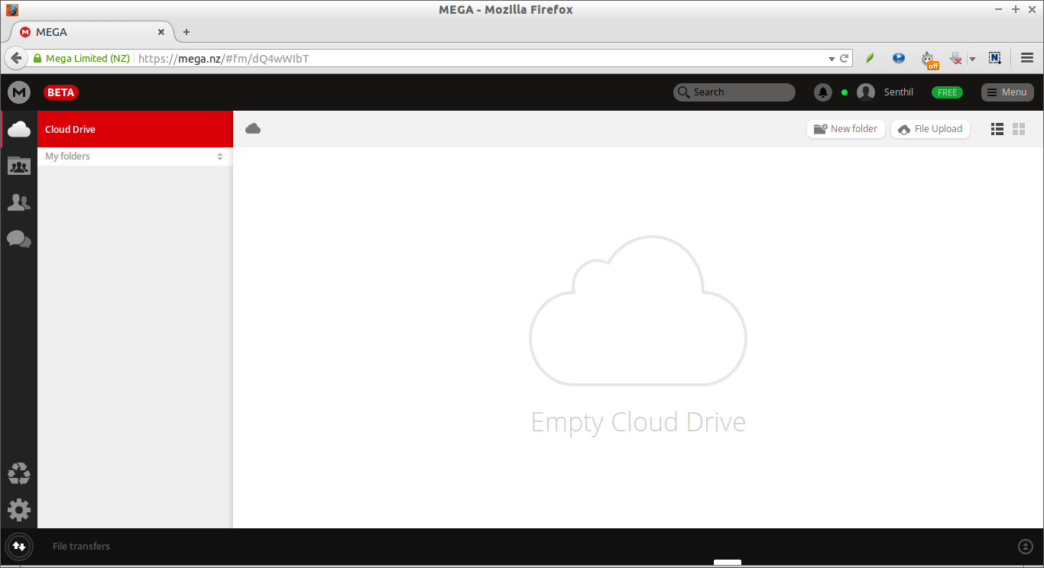1044x568 pixels.
Task: Reload the page in Firefox
Action: click(x=845, y=58)
